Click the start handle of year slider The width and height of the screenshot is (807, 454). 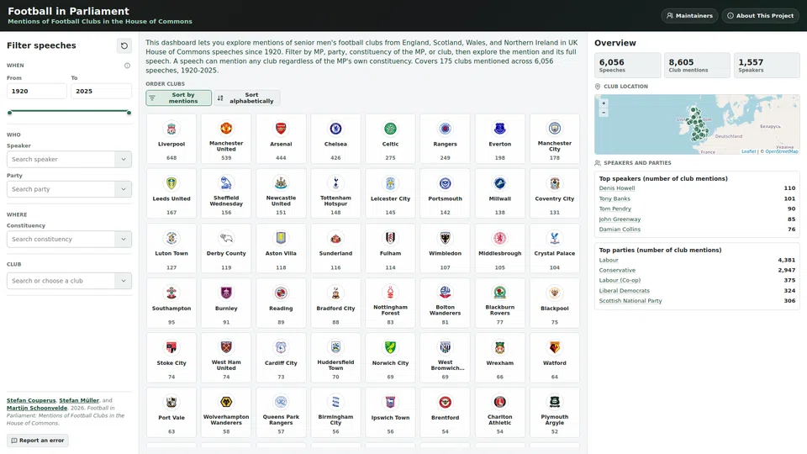pos(9,113)
